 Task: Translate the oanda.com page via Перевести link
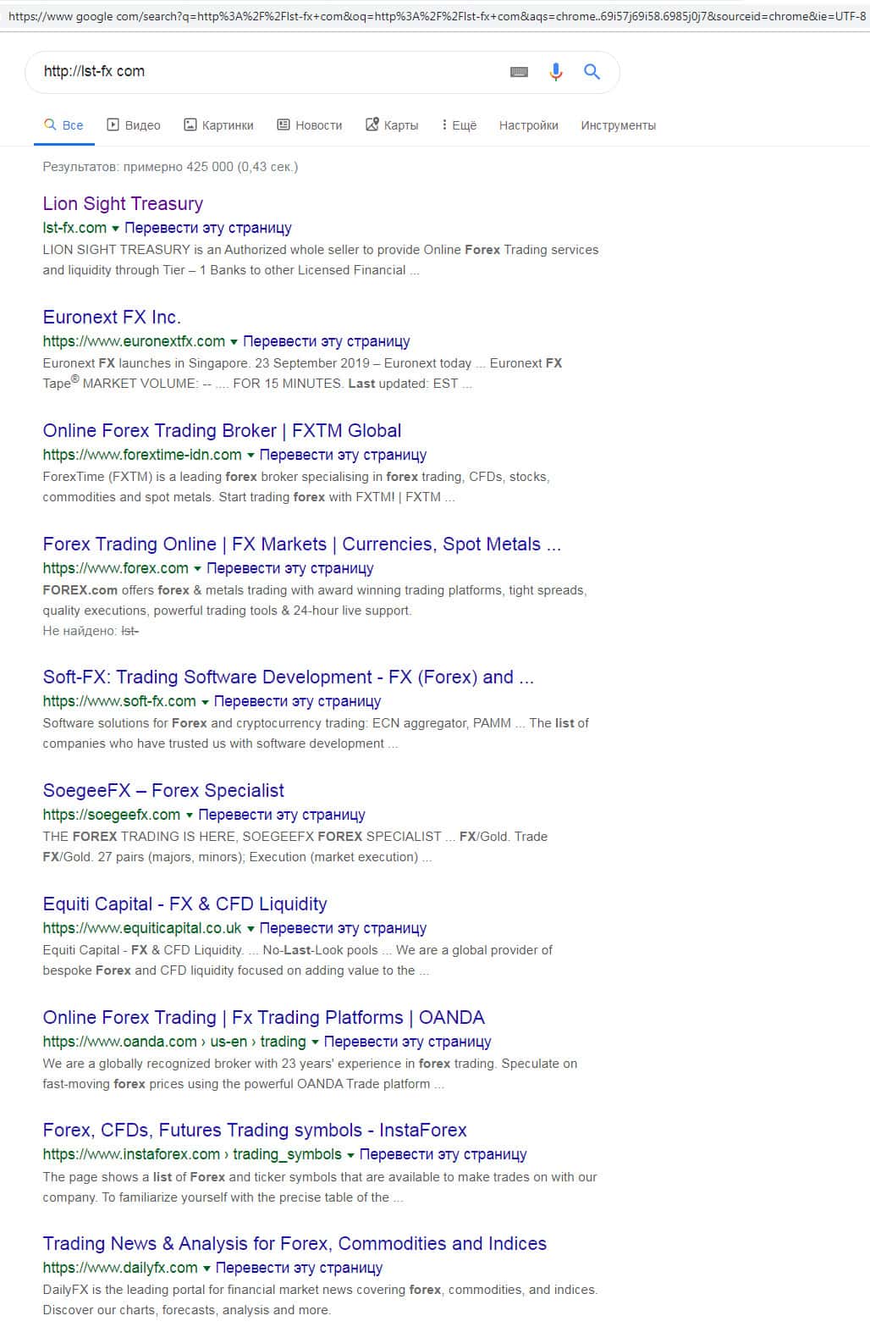pyautogui.click(x=408, y=1042)
